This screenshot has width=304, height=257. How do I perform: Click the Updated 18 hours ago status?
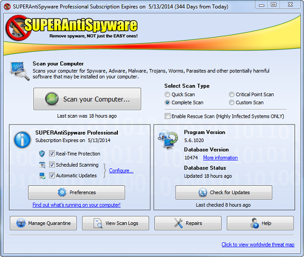coord(208,176)
